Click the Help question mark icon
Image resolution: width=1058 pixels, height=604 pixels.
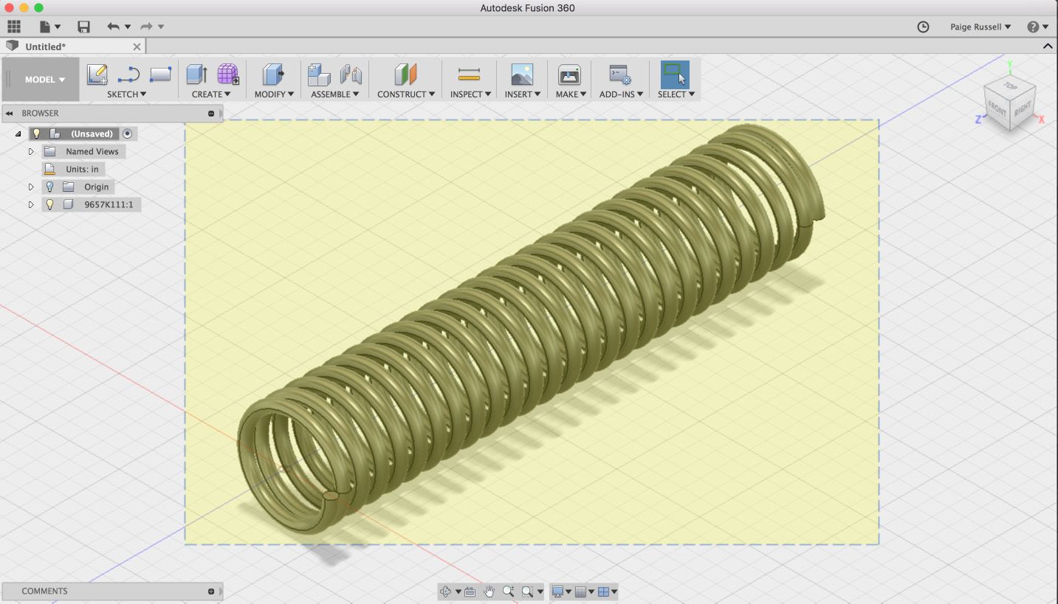point(1033,27)
